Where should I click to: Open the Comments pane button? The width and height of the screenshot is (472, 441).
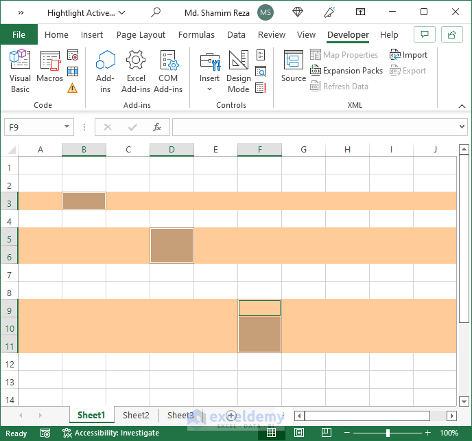point(425,34)
